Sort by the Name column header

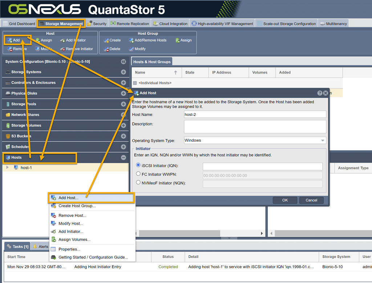click(157, 72)
